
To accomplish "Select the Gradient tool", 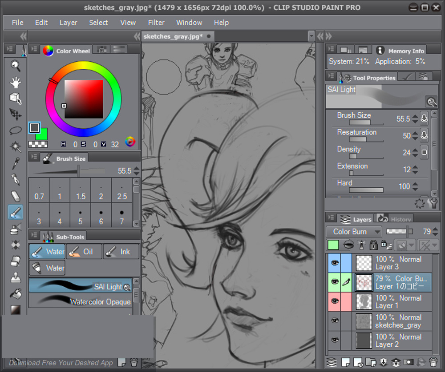I will click(15, 309).
